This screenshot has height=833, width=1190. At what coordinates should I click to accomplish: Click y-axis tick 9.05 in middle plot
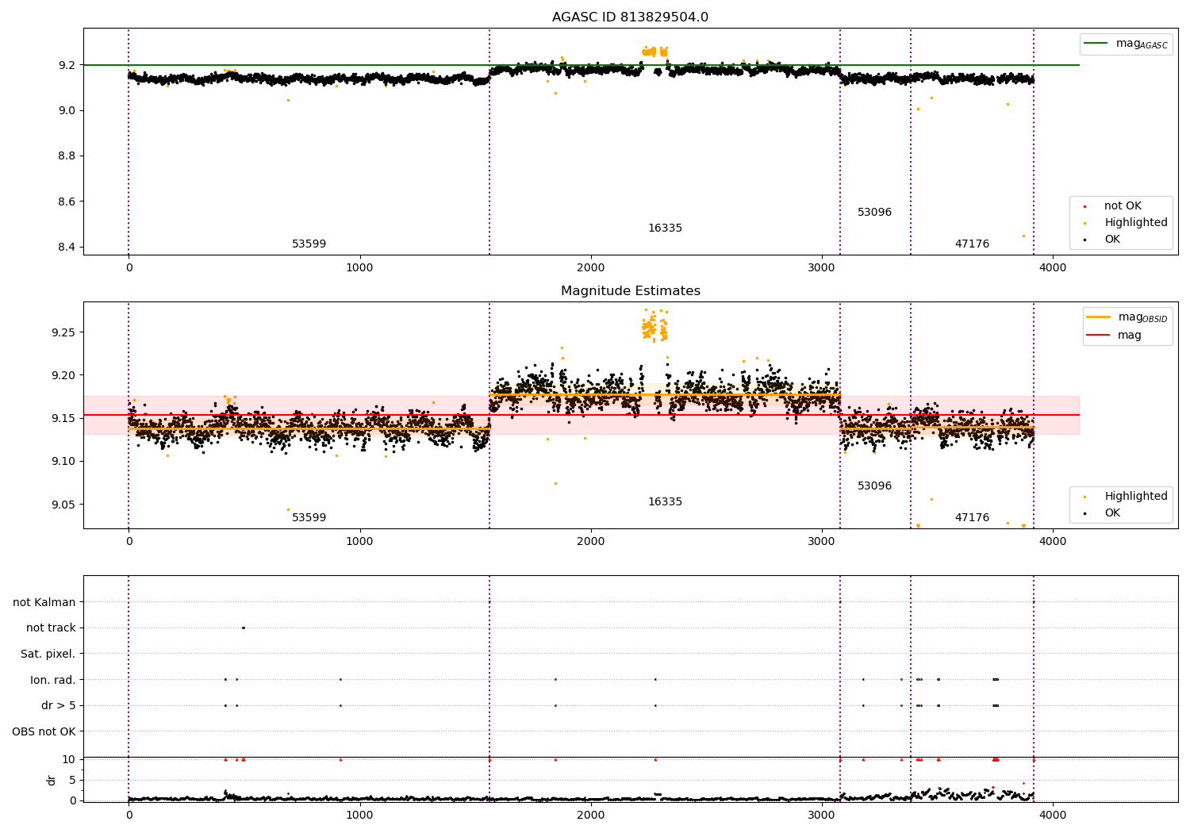click(x=63, y=505)
